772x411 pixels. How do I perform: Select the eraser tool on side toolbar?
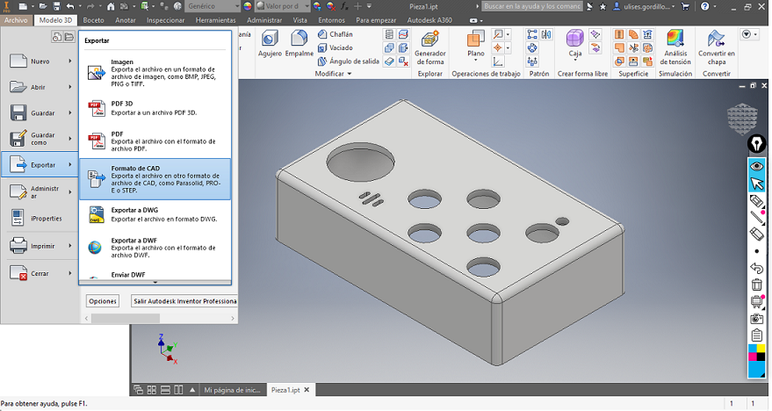click(x=757, y=234)
